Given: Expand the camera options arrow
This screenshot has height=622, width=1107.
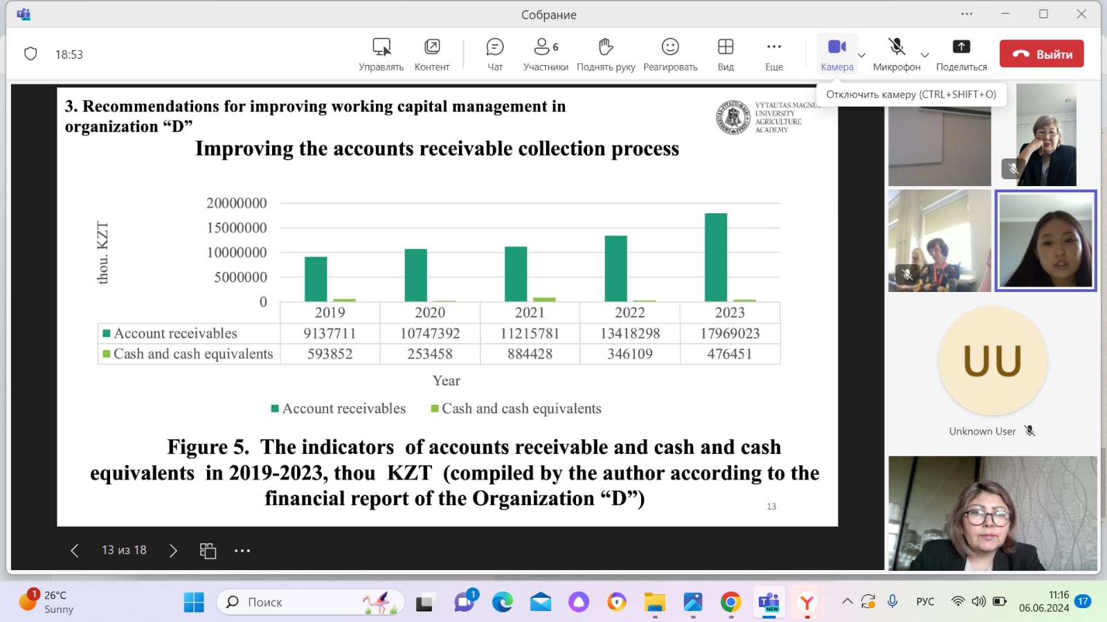Looking at the screenshot, I should pos(862,55).
